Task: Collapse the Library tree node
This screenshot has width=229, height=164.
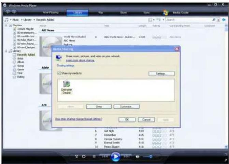Action: (6, 51)
